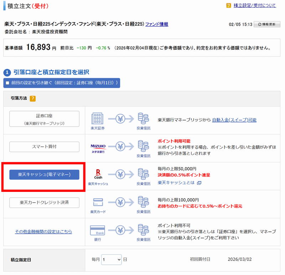This screenshot has height=275, width=285.
Task: Click the Bank card icon labeled 銀行
Action: 97,230
